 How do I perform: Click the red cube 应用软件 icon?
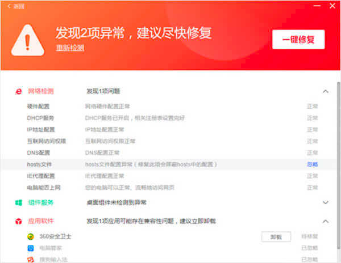(x=19, y=222)
